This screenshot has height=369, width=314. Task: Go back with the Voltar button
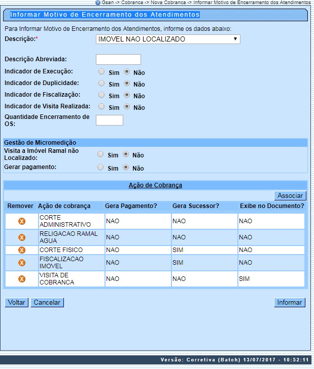[x=16, y=303]
